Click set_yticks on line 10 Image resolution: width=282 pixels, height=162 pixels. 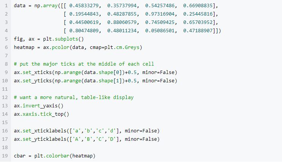tap(37, 81)
